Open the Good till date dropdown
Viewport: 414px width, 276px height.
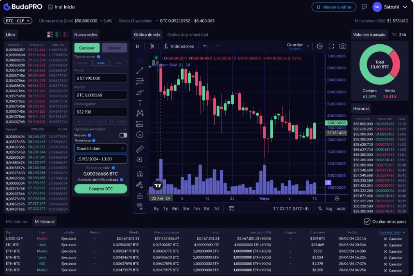click(101, 148)
